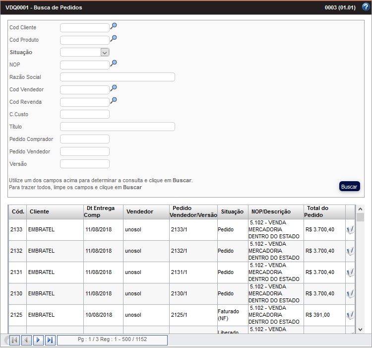Click the Razão Social text field
Viewport: 372px width, 348px height.
coord(117,77)
